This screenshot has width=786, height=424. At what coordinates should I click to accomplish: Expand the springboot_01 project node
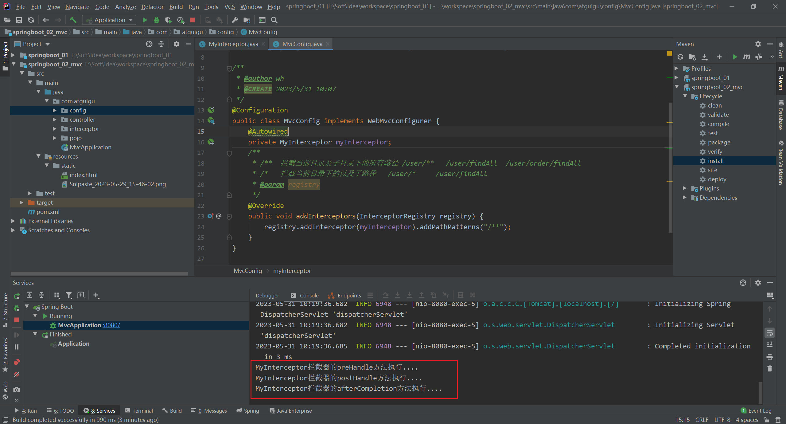click(13, 55)
